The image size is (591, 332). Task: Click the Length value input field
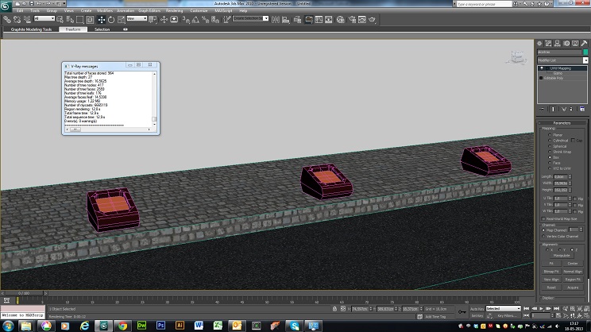(x=561, y=176)
